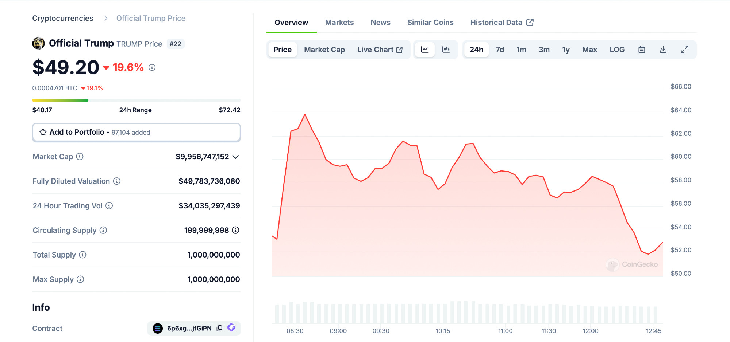Viewport: 730px width, 342px height.
Task: Click the 0.0004701 BTC value
Action: 55,88
